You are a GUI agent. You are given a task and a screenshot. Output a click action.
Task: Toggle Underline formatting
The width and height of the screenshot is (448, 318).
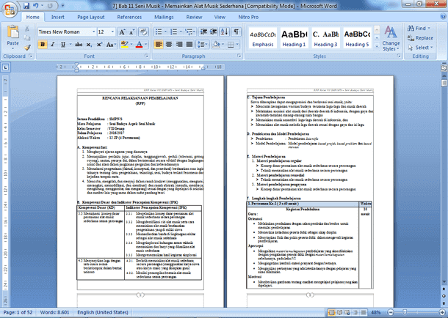[63, 45]
